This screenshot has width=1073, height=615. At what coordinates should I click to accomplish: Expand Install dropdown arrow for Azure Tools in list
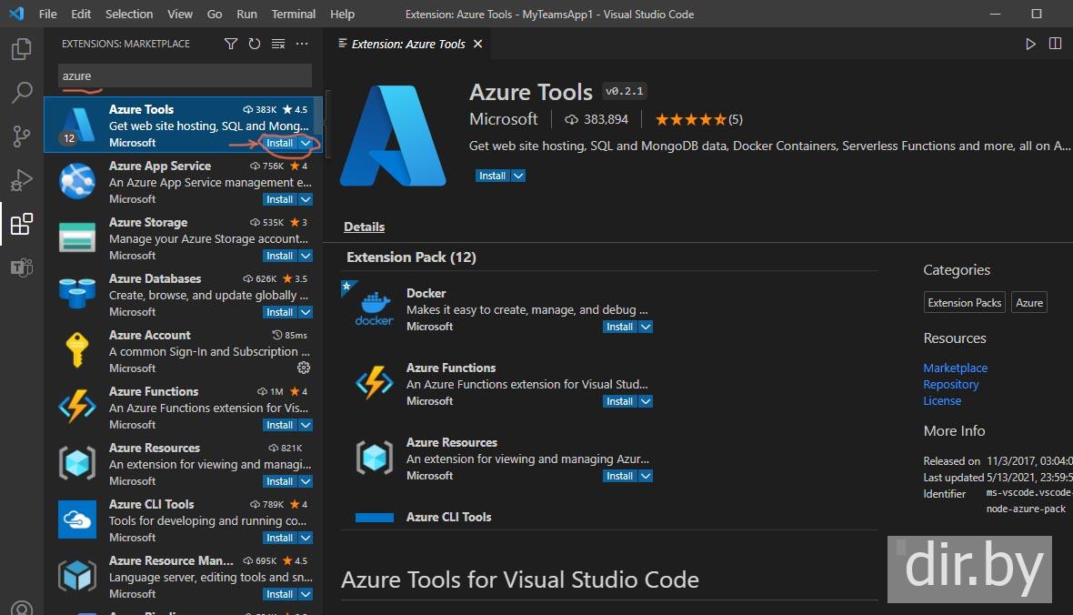(306, 143)
